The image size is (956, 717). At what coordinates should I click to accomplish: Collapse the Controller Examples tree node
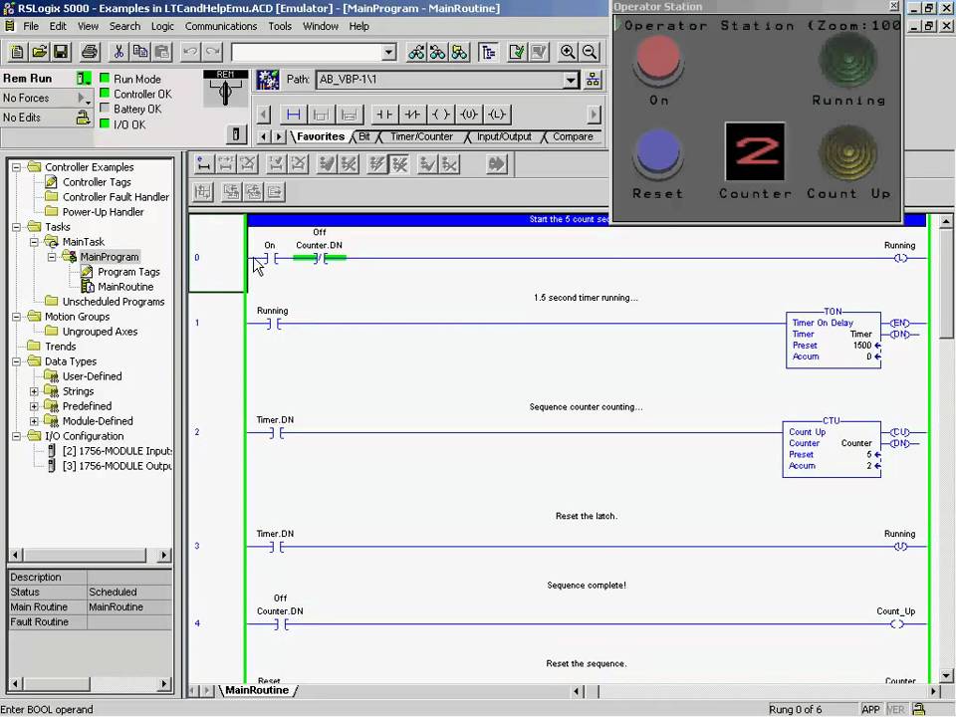tap(17, 167)
